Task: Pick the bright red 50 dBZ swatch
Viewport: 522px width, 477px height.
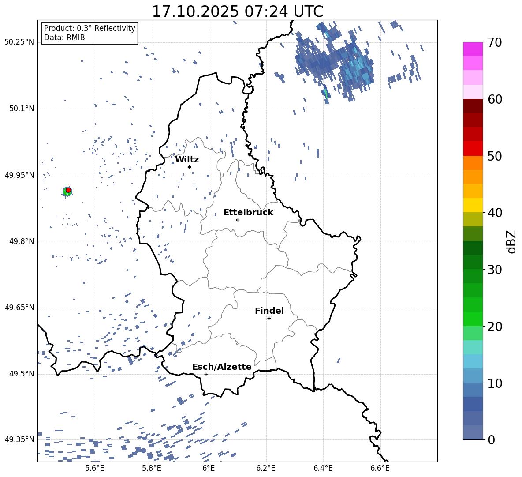Action: tap(473, 148)
